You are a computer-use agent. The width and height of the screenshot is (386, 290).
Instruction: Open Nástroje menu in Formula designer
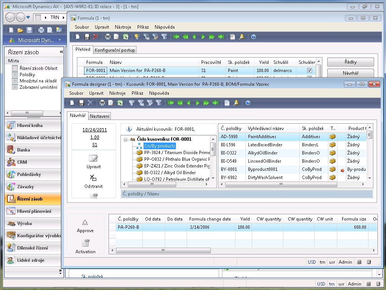point(118,93)
